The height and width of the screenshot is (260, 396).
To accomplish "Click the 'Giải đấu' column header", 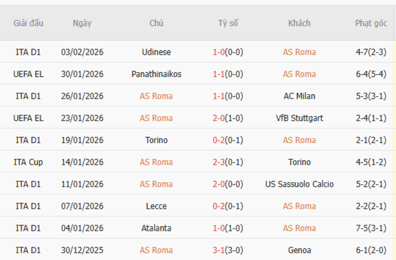I will click(28, 23).
